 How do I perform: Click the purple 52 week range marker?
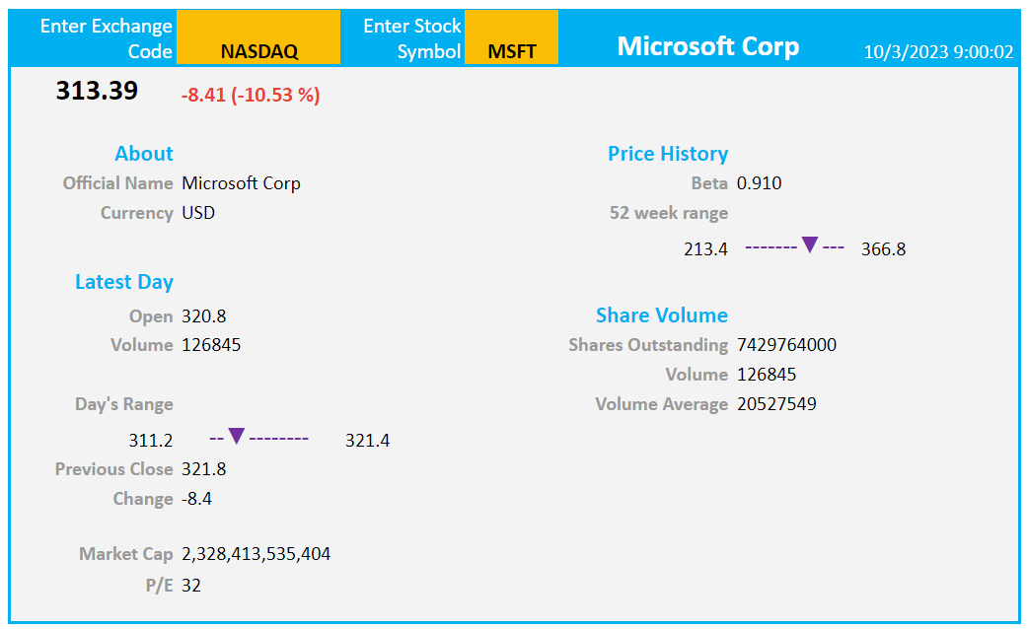[x=810, y=245]
